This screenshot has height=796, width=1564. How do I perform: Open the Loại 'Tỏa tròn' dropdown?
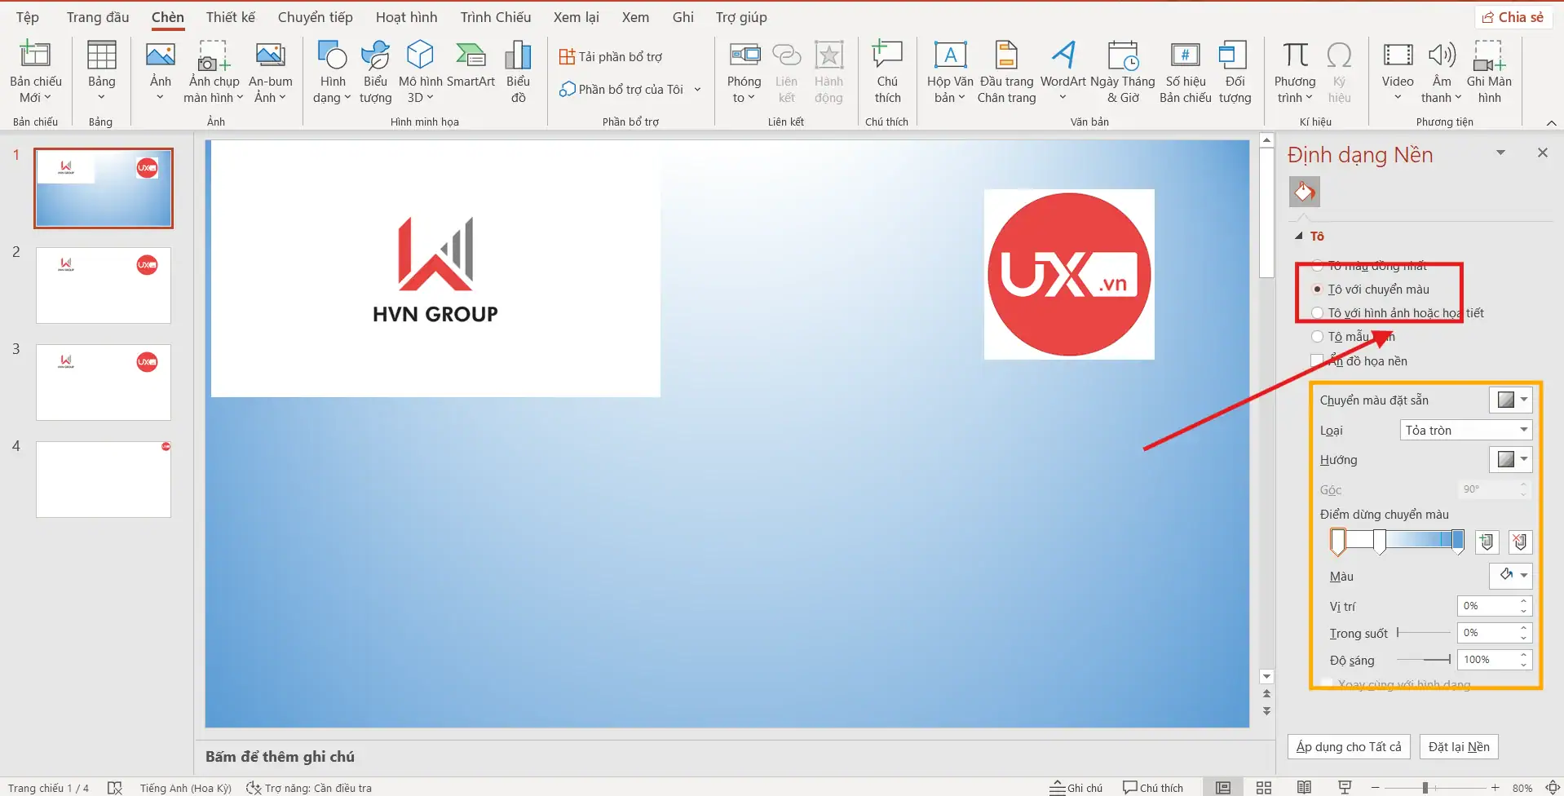click(x=1465, y=431)
